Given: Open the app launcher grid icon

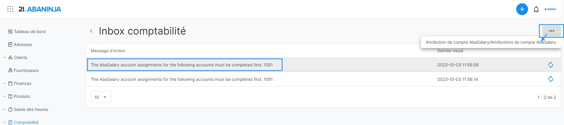Looking at the screenshot, I should pos(10,9).
